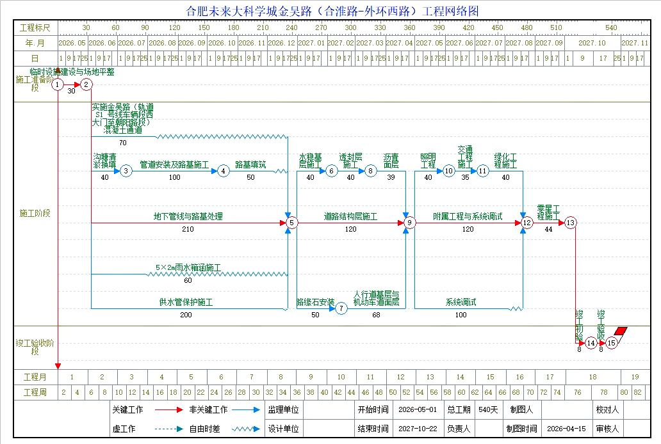The image size is (661, 444).
Task: Click node 6 after 水稳基层施工
Action: (x=331, y=171)
